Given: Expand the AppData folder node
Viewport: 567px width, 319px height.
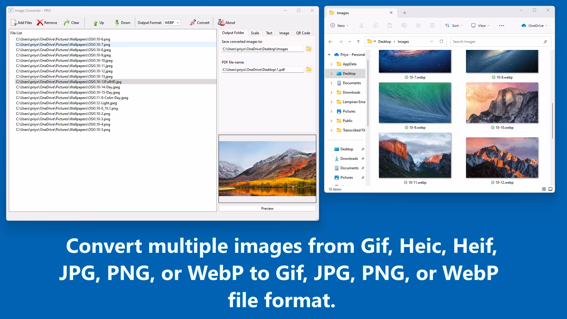Looking at the screenshot, I should tap(331, 64).
